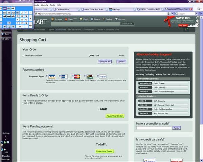Click the psc key on on-screen keyboard
Image resolution: width=203 pixels, height=162 pixels.
tap(4, 8)
